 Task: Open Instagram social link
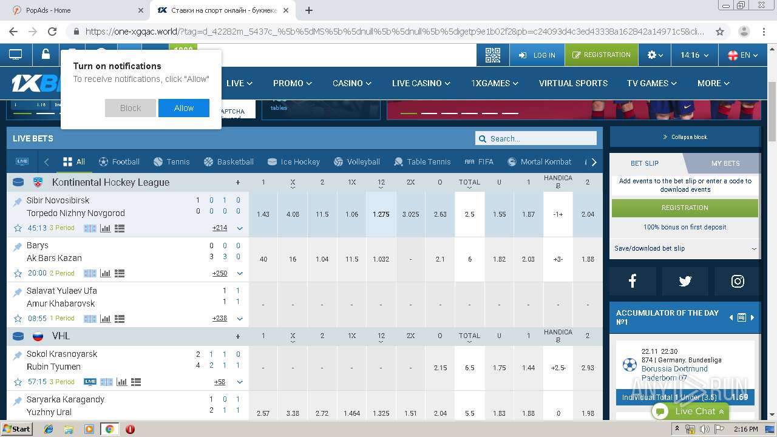click(x=738, y=281)
